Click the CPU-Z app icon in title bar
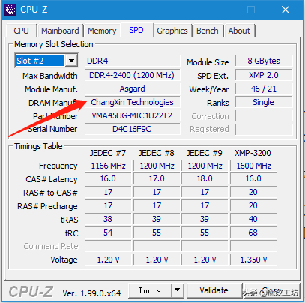This screenshot has width=305, height=303. tap(10, 10)
